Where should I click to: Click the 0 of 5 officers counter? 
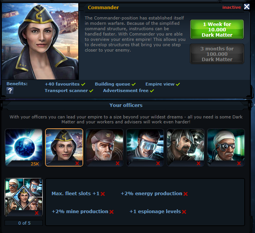pyautogui.click(x=24, y=223)
